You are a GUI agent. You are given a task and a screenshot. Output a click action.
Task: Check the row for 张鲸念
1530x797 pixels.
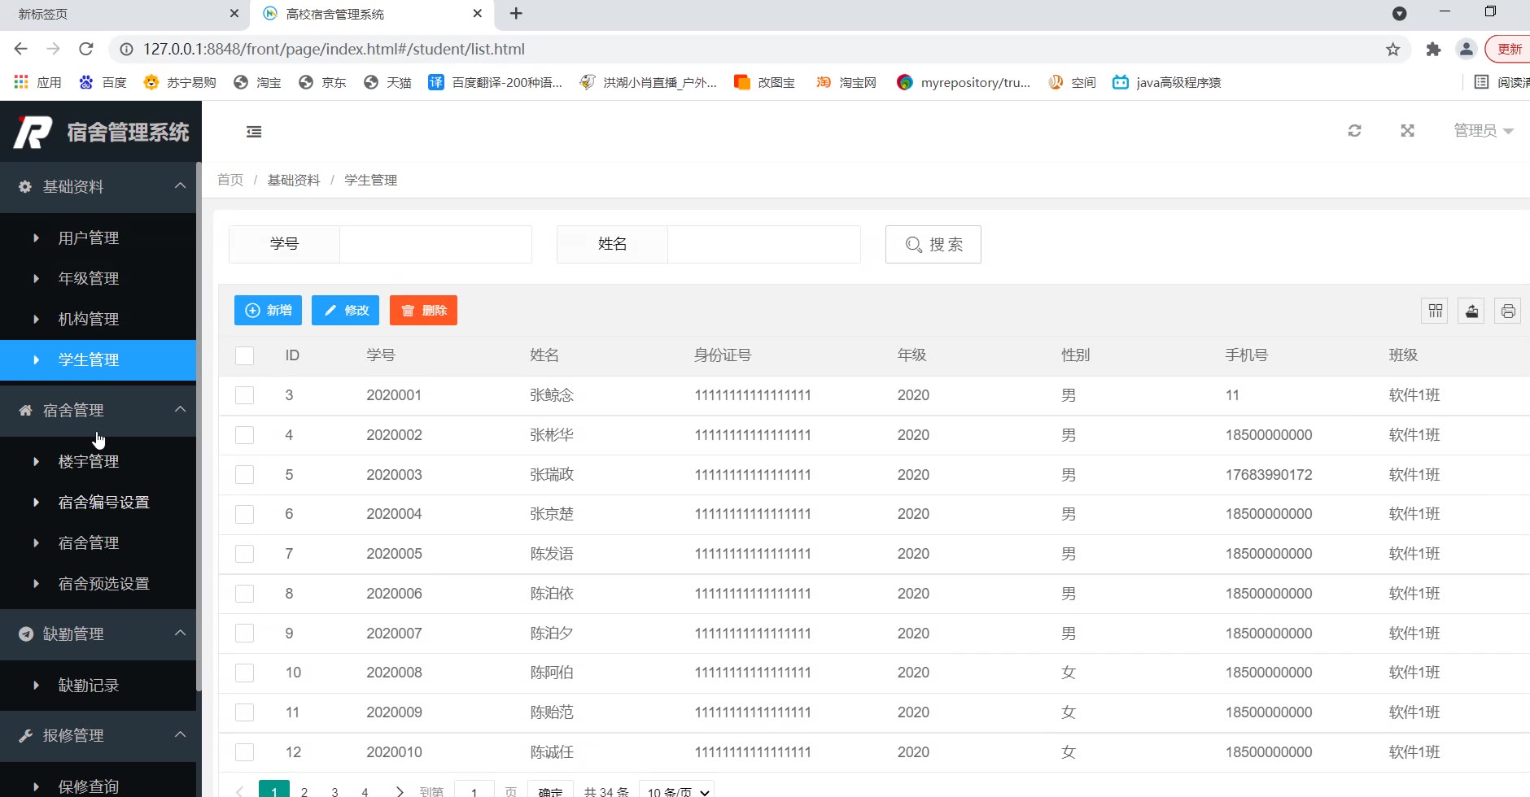tap(244, 395)
